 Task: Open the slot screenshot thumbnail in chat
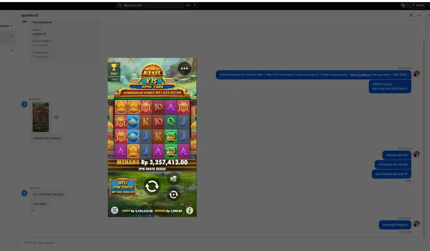41,117
